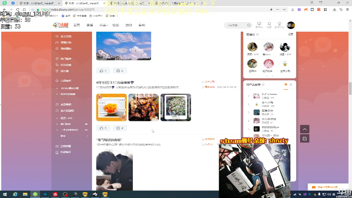Reload the page with the refresh icon

coord(18,9)
